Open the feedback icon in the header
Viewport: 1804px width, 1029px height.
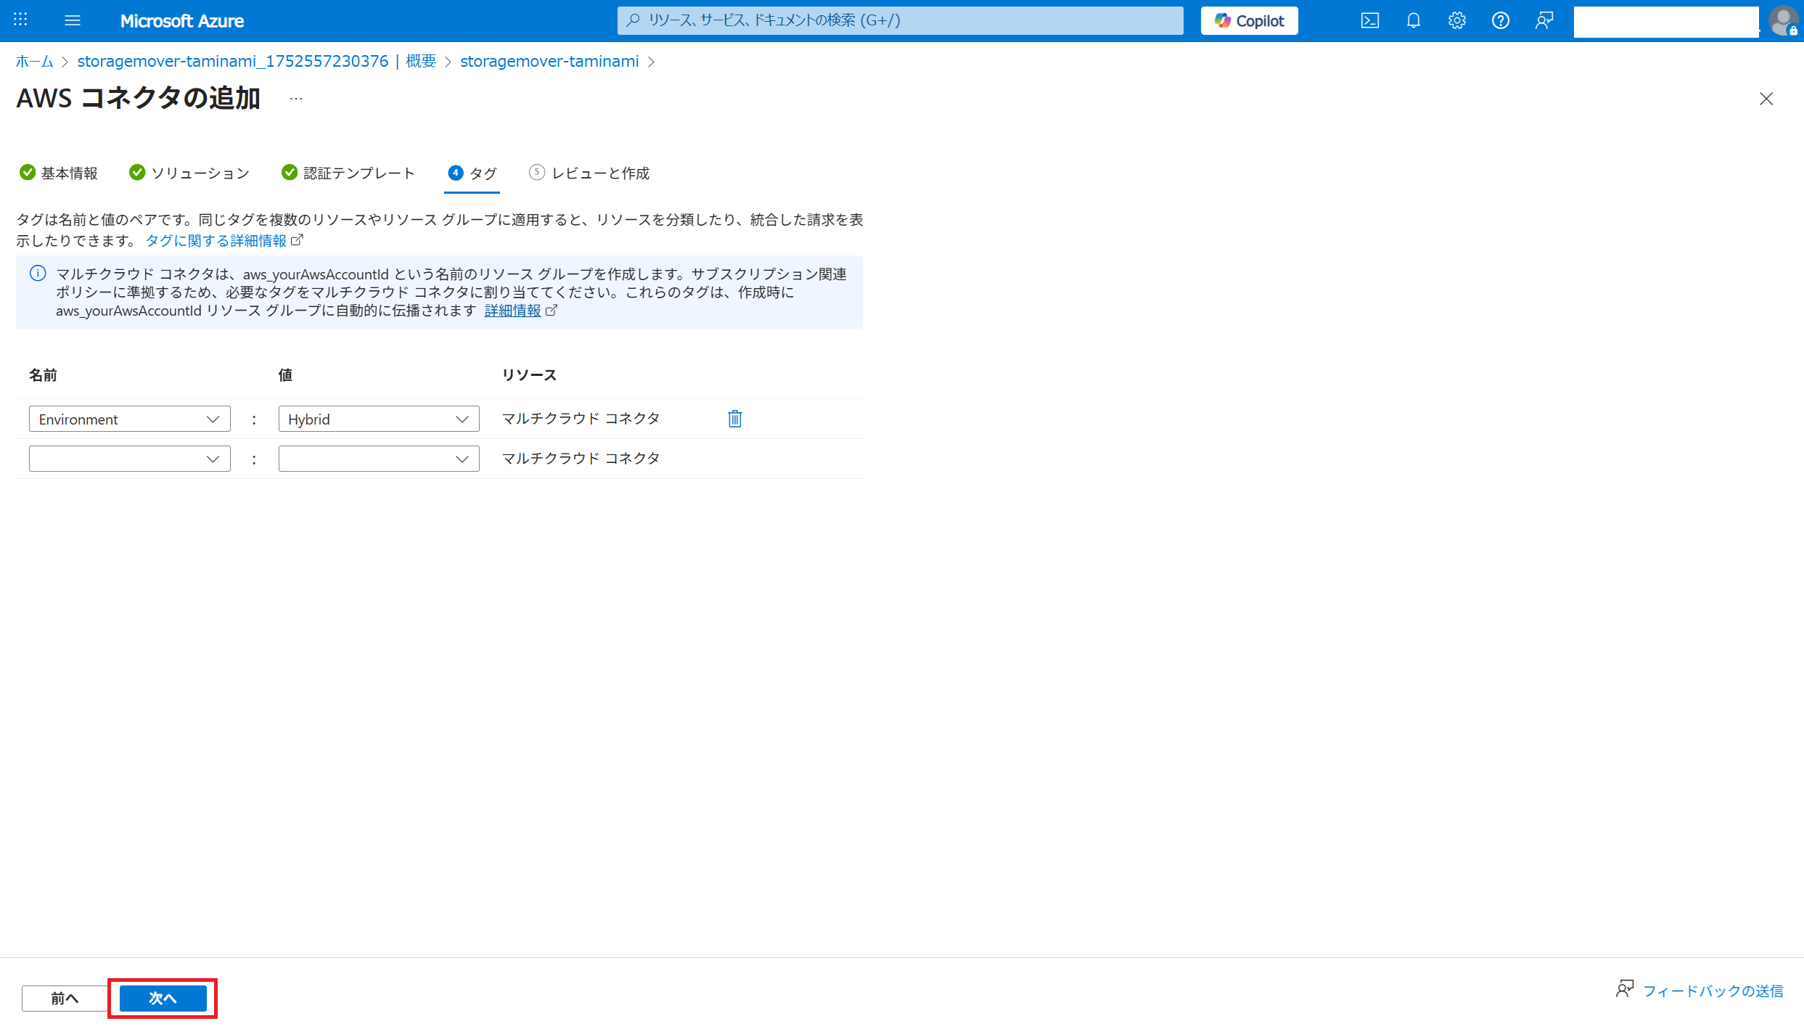tap(1543, 20)
